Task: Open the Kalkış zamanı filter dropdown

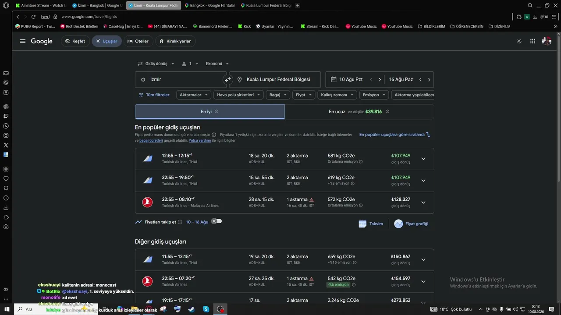Action: pos(337,95)
